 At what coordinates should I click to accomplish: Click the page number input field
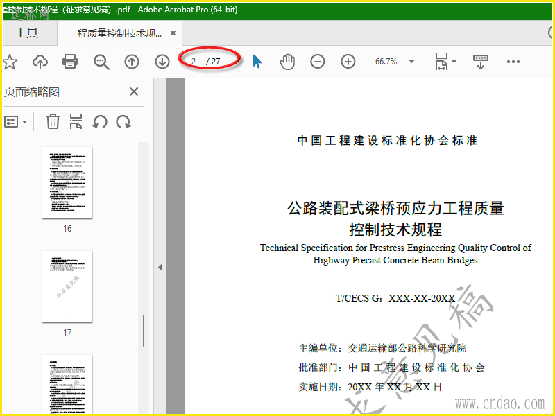[x=194, y=62]
